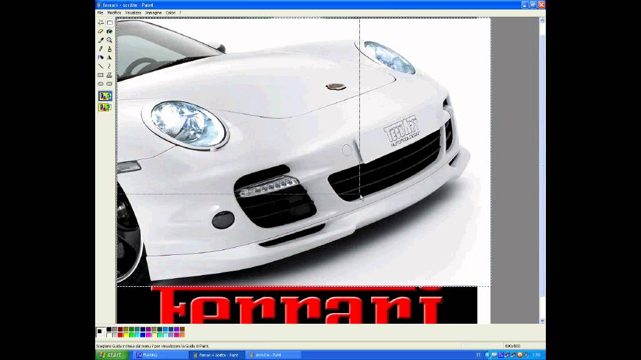Open the ? help menu
This screenshot has height=360, width=641.
click(180, 12)
